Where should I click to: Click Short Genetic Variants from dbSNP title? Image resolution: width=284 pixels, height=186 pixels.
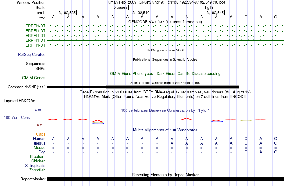(x=165, y=83)
